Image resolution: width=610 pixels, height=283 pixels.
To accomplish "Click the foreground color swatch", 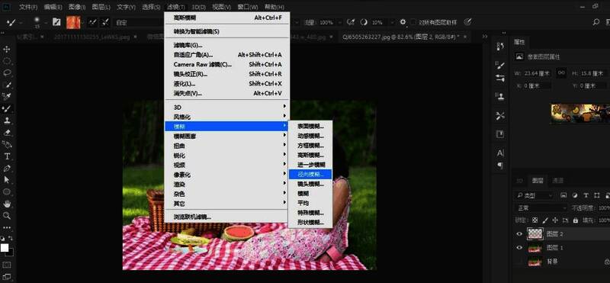I will (5, 248).
